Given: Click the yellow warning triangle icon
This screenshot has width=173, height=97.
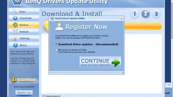Looking at the screenshot, I should tap(14, 79).
